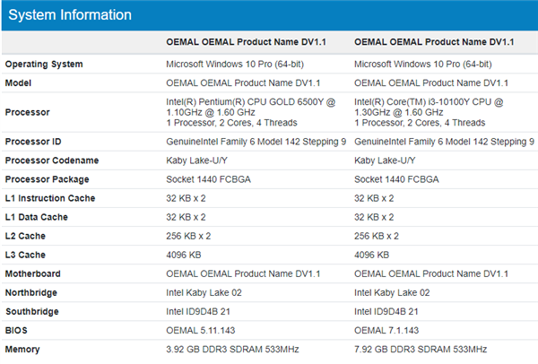Click the Processor ID row label
538x364 pixels.
34,142
